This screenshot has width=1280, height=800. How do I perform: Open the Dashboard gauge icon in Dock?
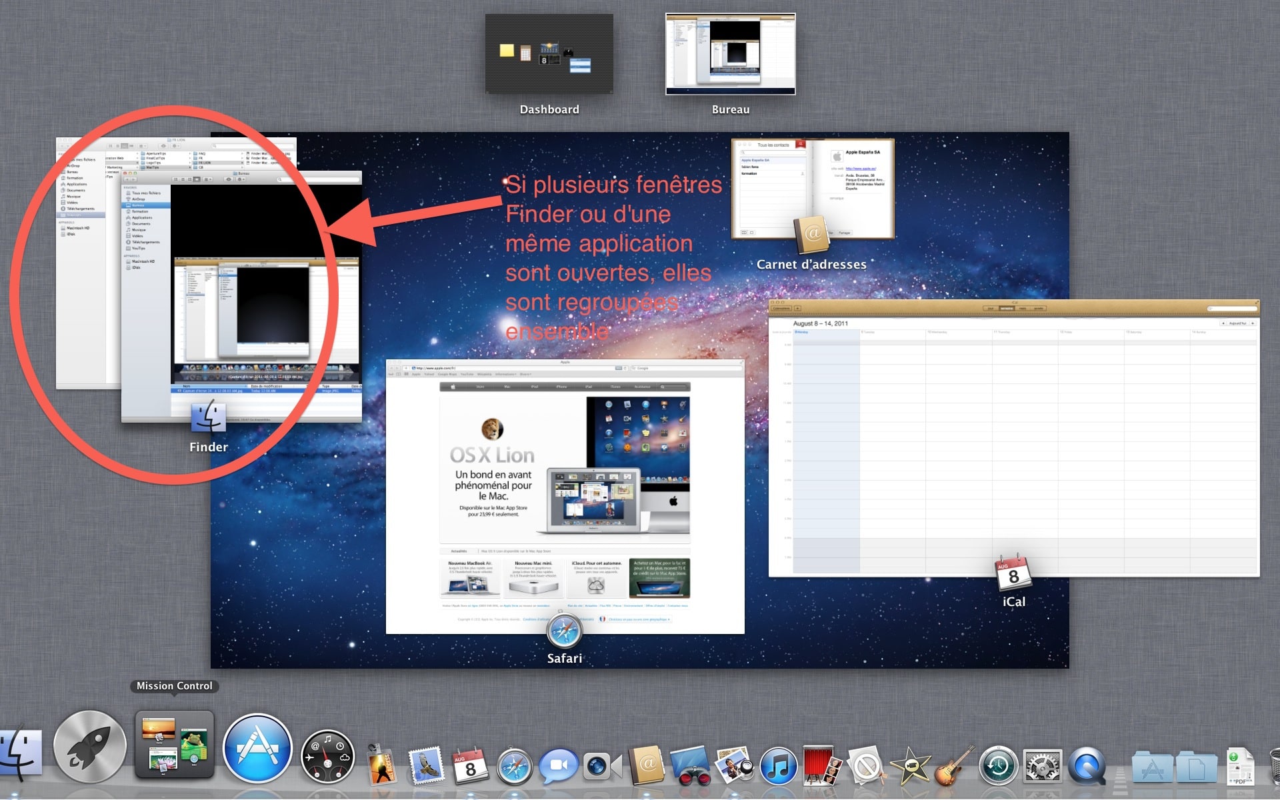(x=327, y=757)
